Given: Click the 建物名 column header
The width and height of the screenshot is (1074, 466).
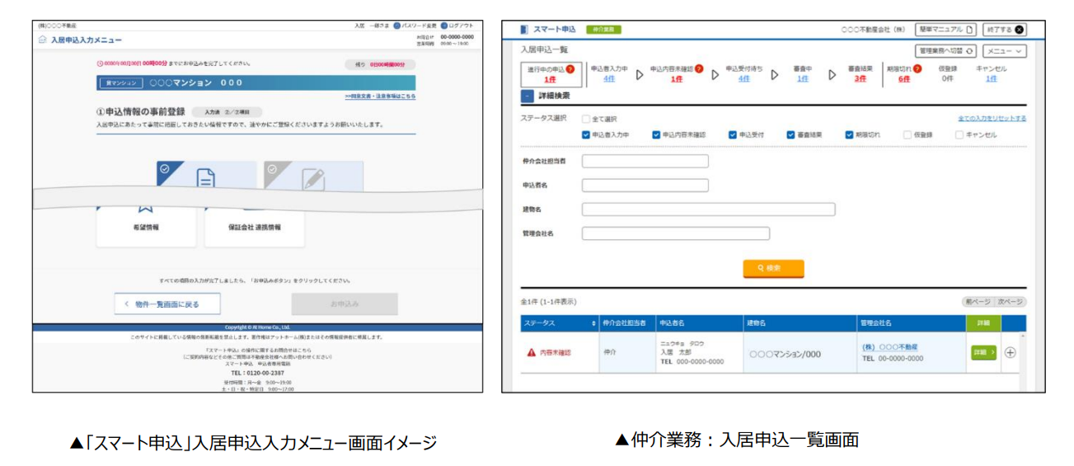Looking at the screenshot, I should point(798,323).
